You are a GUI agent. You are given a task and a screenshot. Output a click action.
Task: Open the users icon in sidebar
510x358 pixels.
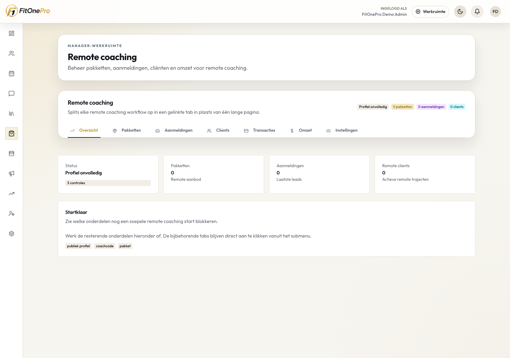point(12,53)
